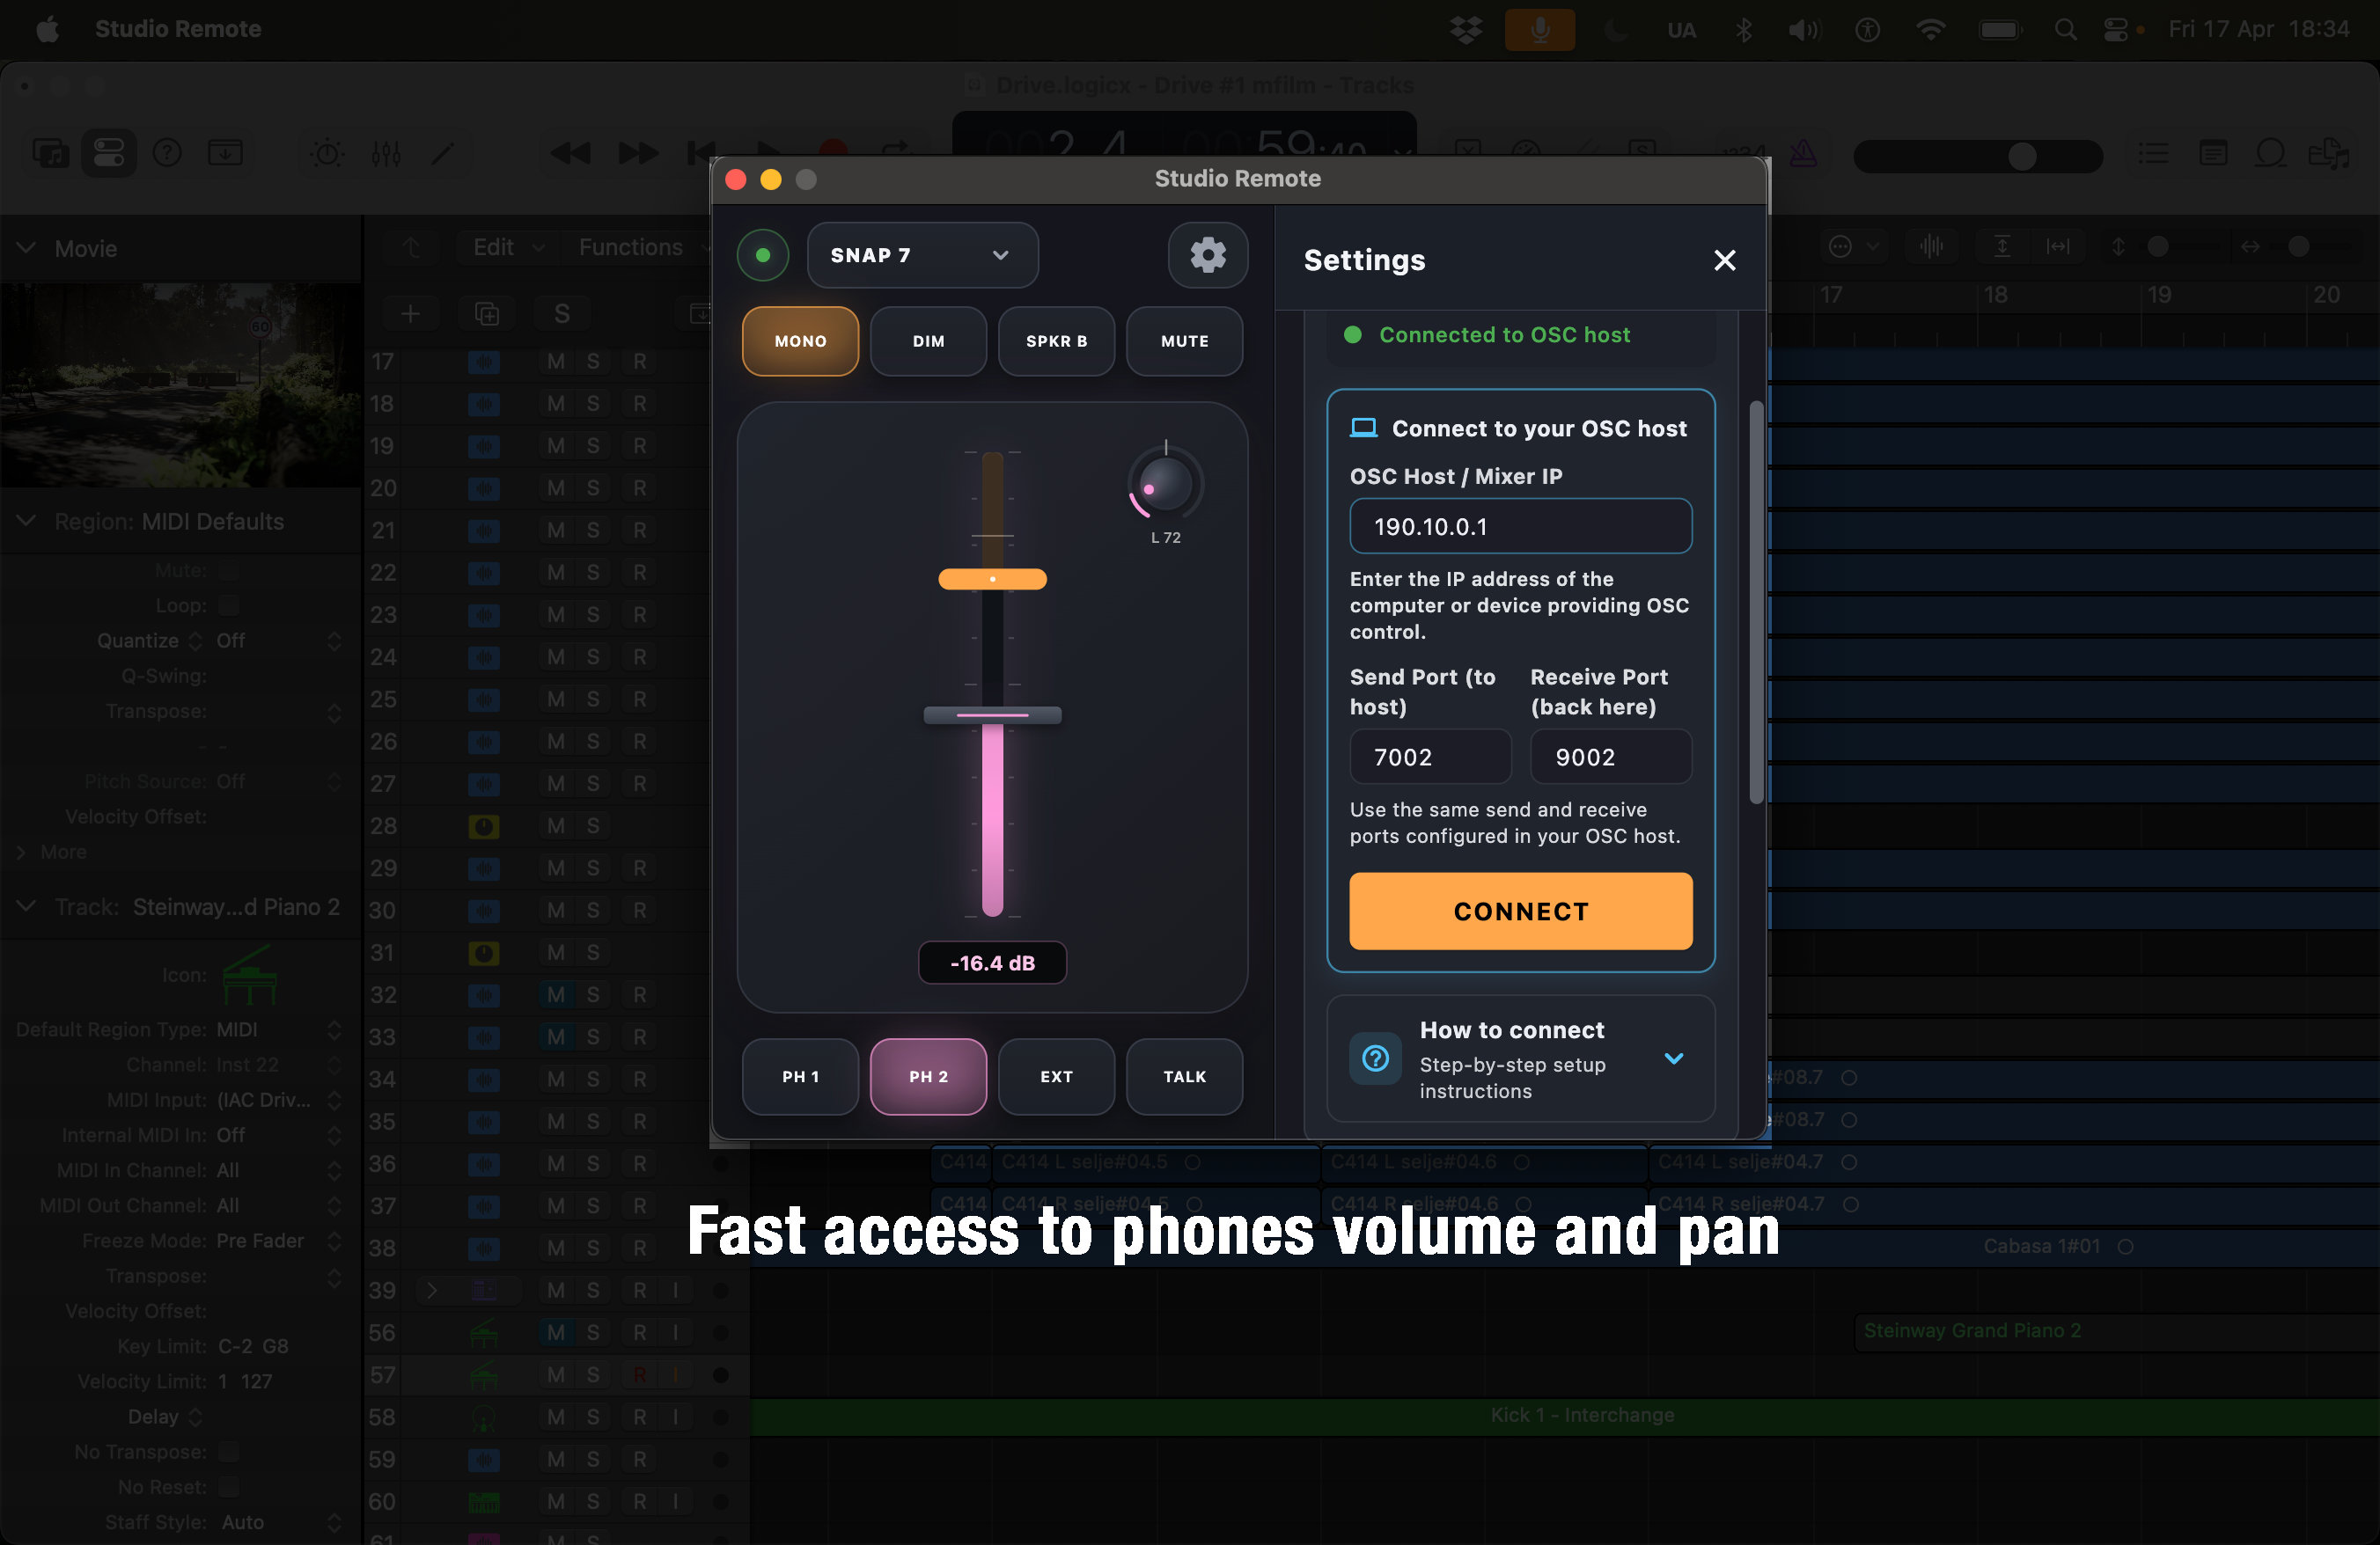Click Studio Remote in the macOS menu bar
Viewport: 2380px width, 1545px height.
point(179,29)
